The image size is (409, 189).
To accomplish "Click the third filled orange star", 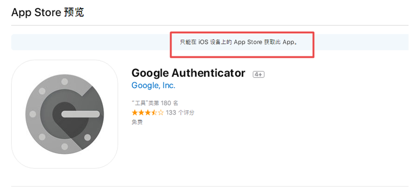I will coord(148,112).
